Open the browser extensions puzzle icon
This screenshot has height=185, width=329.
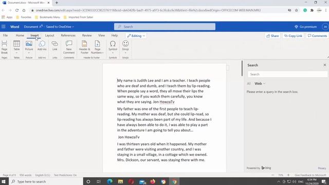tap(312, 10)
